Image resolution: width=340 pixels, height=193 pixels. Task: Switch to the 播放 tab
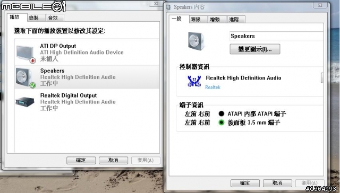pyautogui.click(x=17, y=17)
